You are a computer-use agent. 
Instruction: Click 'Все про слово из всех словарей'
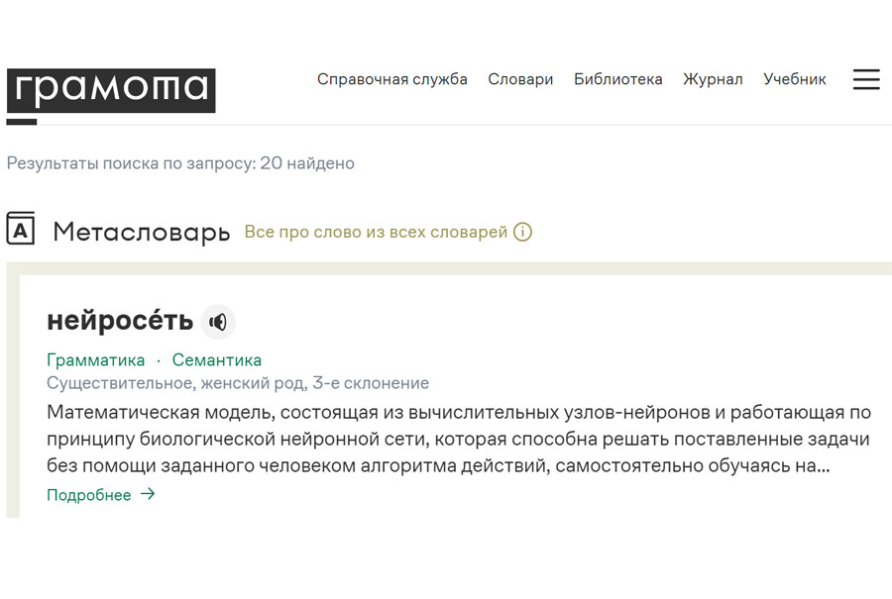coord(376,232)
